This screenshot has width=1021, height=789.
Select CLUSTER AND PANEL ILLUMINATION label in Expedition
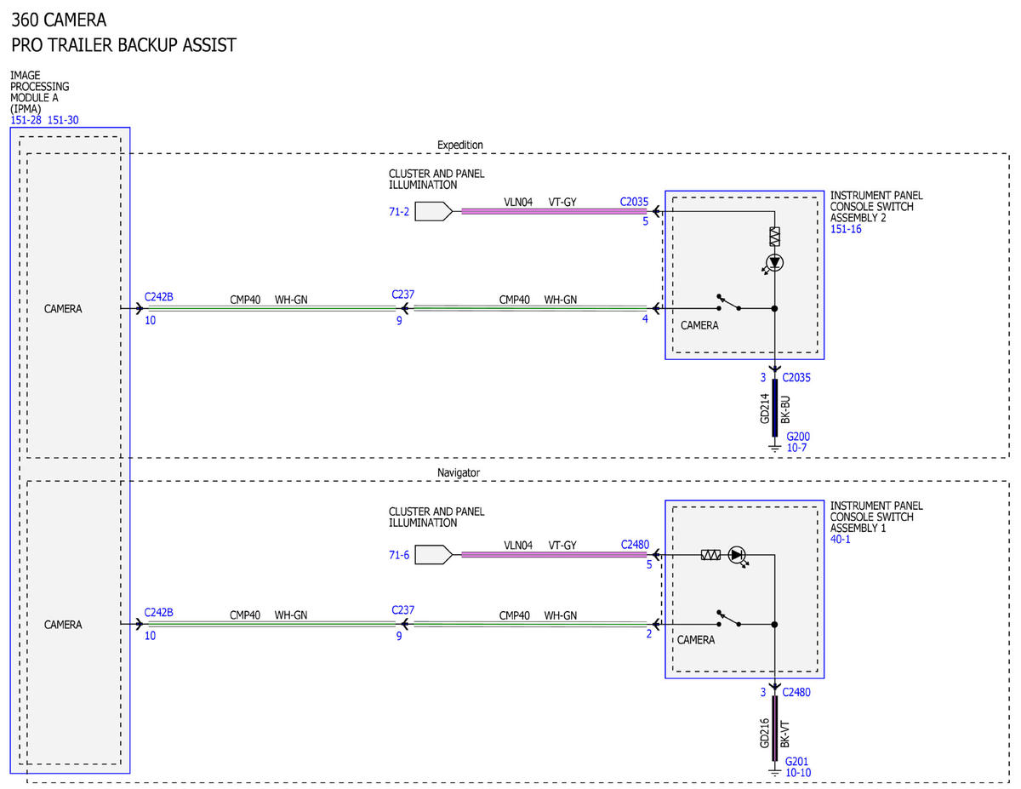pyautogui.click(x=436, y=179)
